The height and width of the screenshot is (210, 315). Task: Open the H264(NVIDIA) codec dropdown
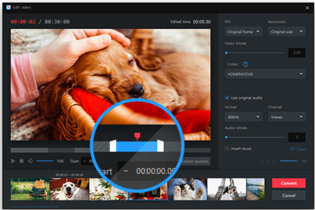[265, 74]
